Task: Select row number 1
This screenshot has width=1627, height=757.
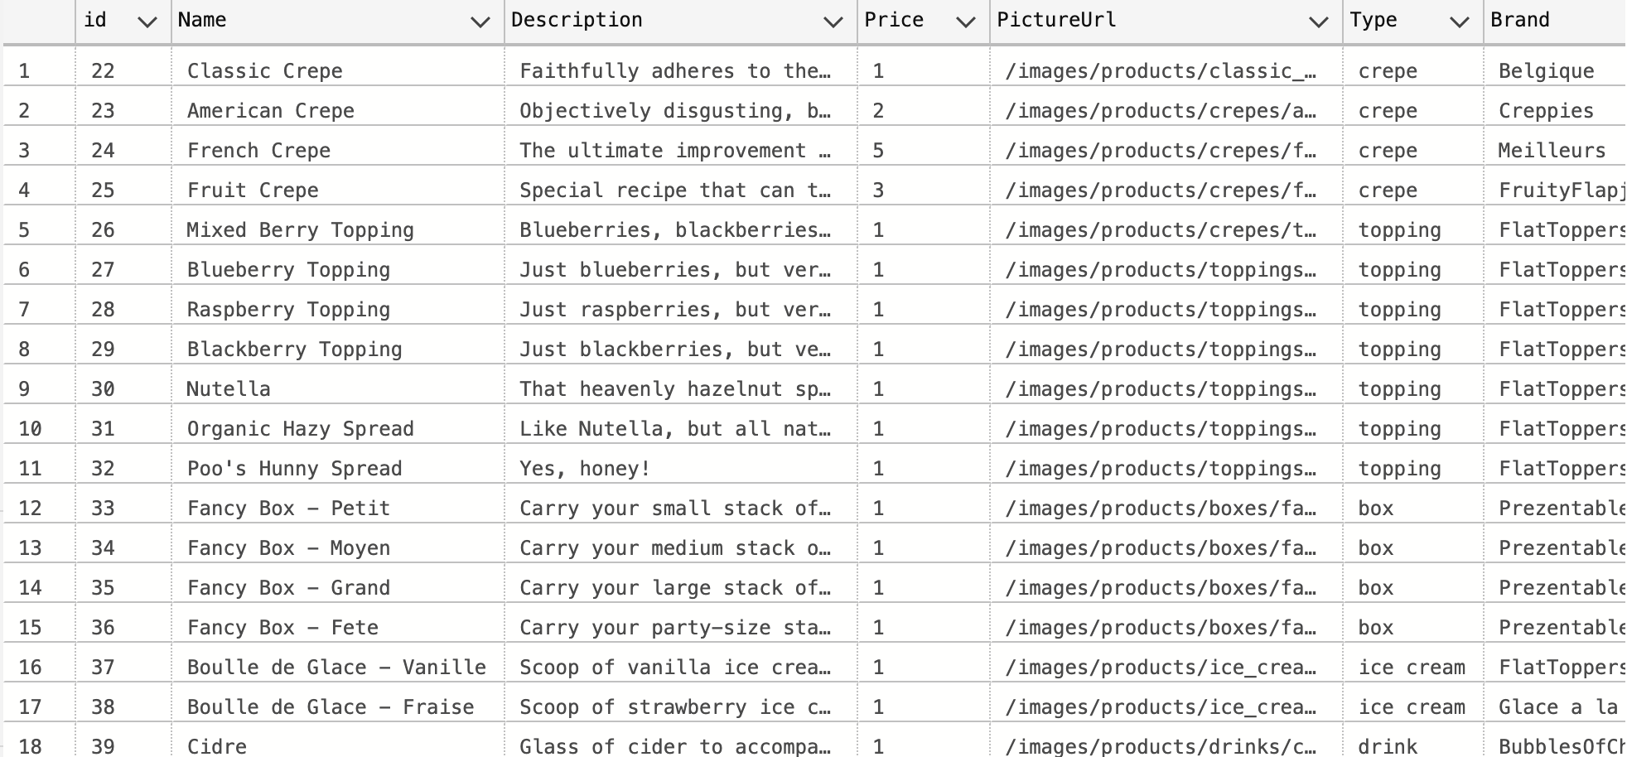Action: pos(24,71)
